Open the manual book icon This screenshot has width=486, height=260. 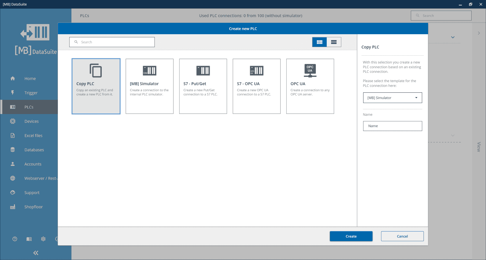point(29,239)
